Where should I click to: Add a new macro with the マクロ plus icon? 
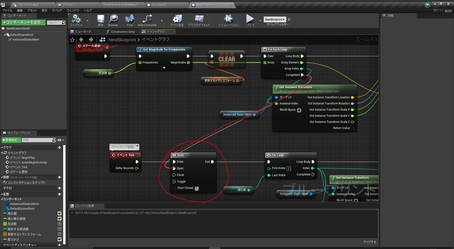(x=59, y=188)
